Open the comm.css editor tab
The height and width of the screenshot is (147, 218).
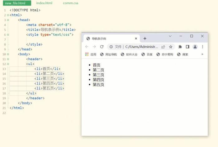click(70, 3)
